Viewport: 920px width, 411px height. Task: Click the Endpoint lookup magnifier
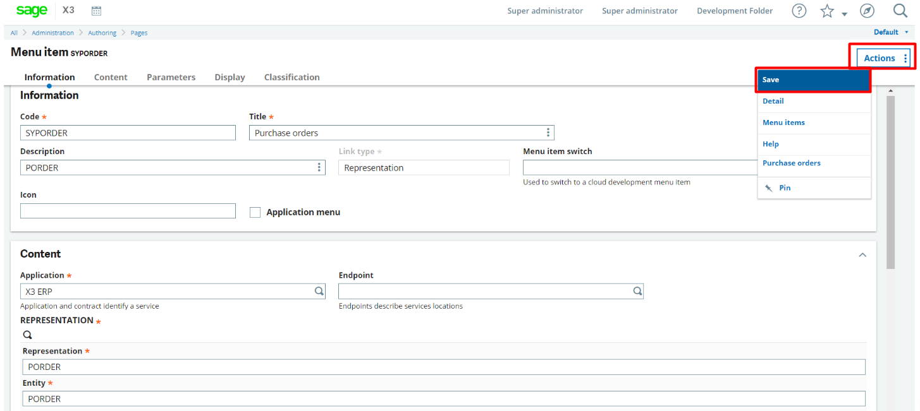[x=637, y=290]
